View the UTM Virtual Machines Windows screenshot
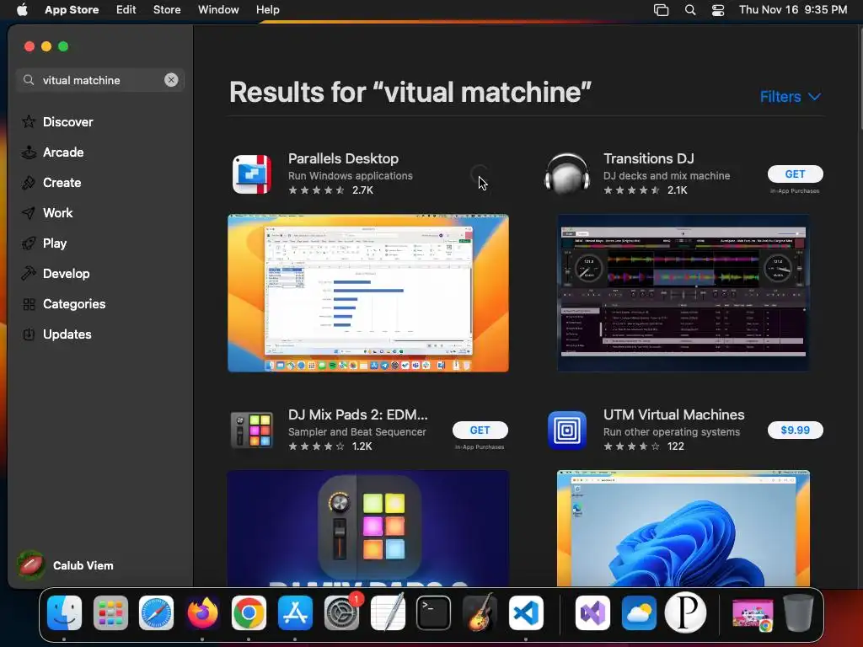Viewport: 863px width, 647px height. click(x=683, y=528)
